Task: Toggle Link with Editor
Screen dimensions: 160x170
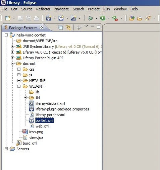Action: tap(68, 27)
